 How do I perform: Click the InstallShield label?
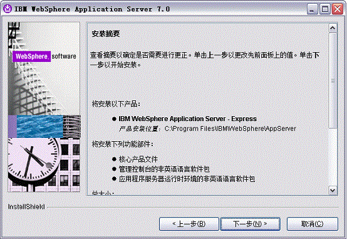(x=26, y=206)
